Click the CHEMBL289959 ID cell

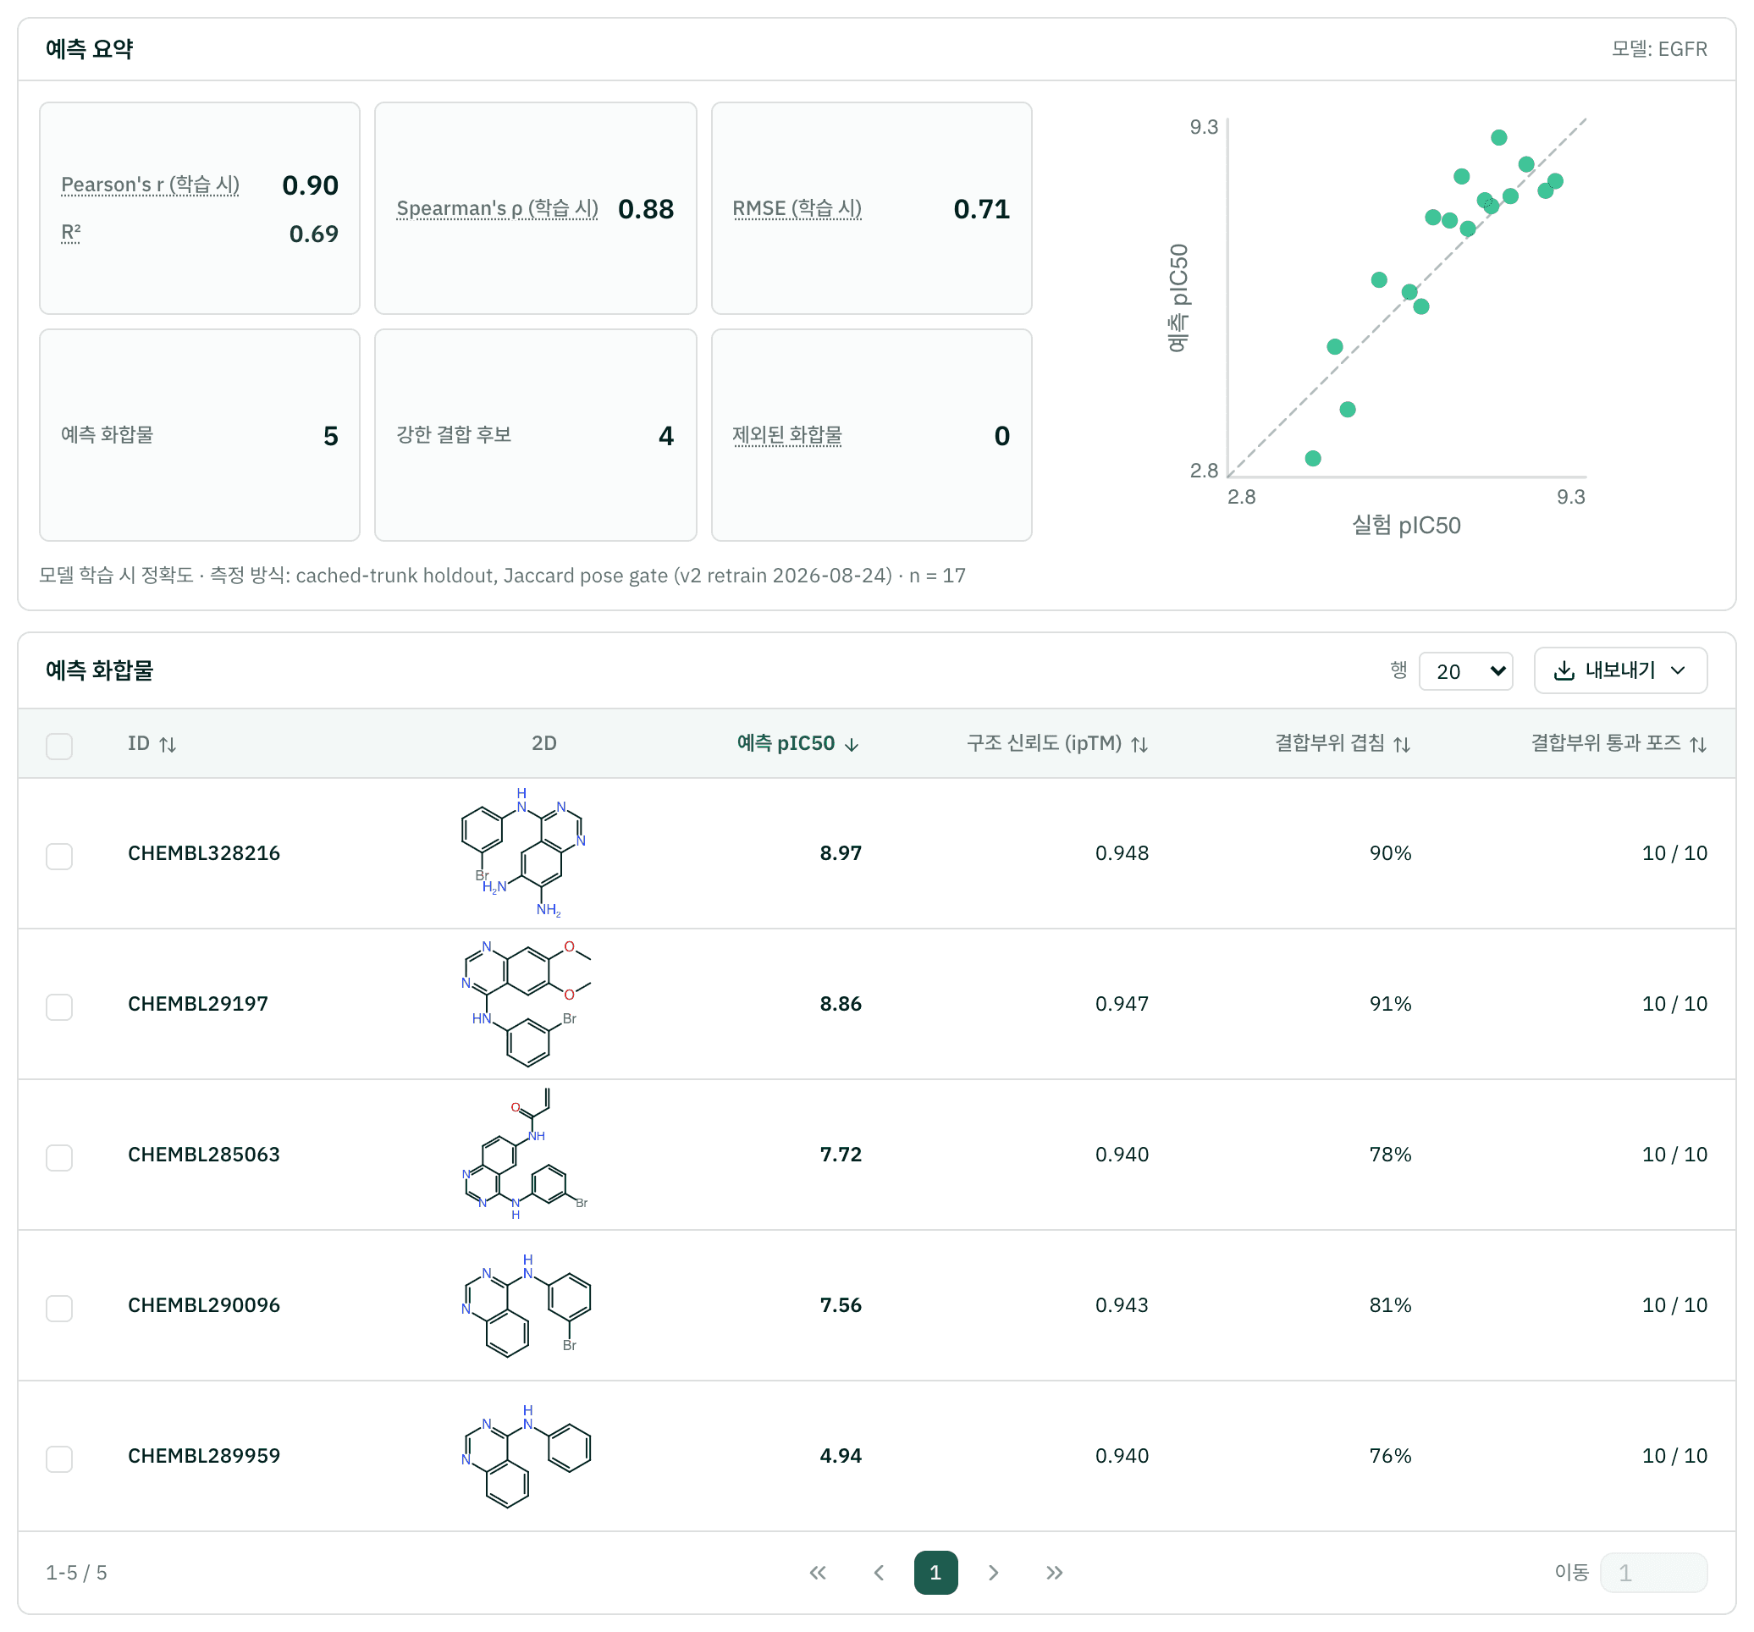[x=204, y=1457]
